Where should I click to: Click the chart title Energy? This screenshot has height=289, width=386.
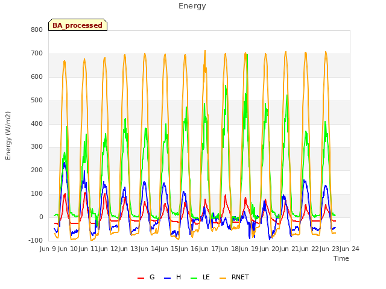192,6
